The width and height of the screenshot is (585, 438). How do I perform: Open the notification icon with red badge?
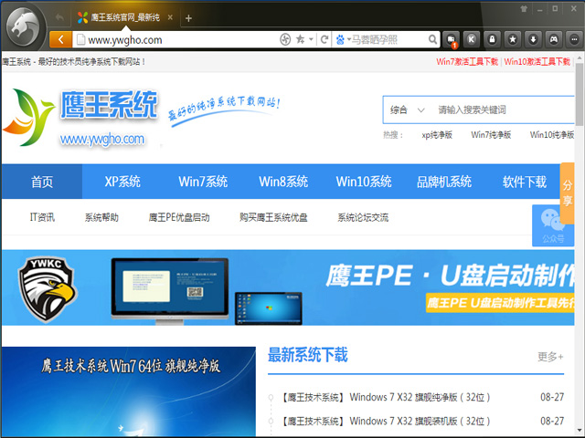pyautogui.click(x=451, y=39)
